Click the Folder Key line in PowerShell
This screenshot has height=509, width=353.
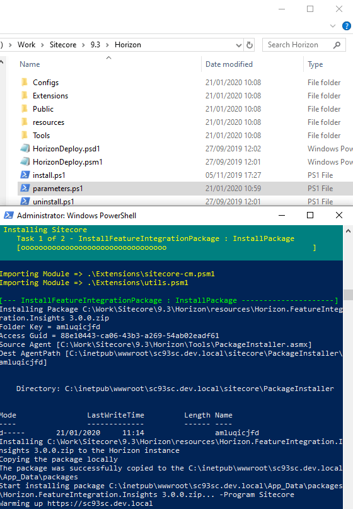tap(50, 327)
